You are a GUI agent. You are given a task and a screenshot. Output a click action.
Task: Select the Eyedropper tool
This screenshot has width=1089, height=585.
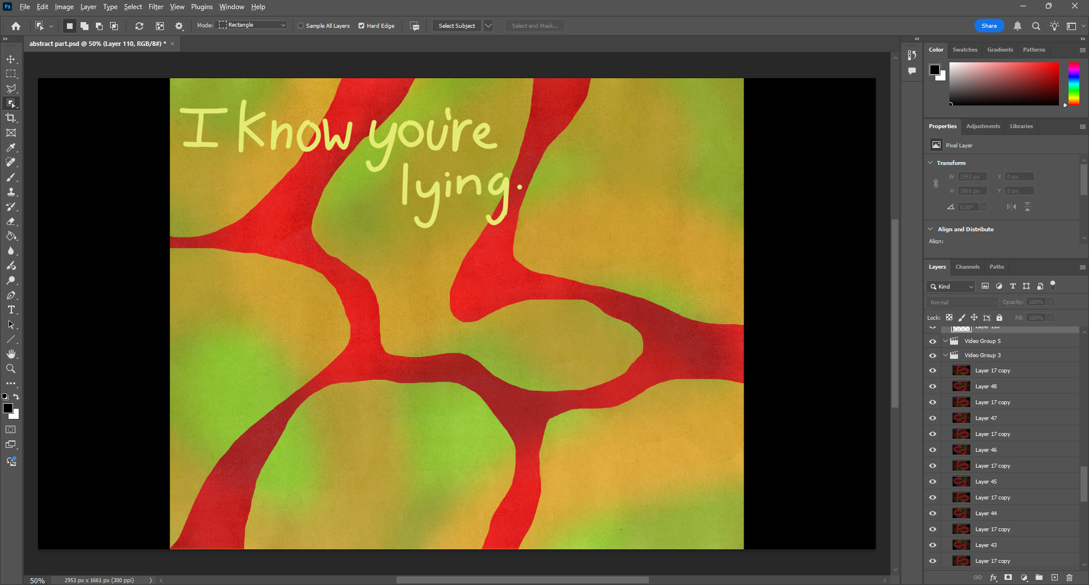point(11,147)
